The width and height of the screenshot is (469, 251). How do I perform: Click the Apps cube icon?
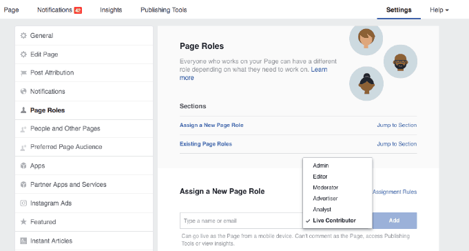pos(23,165)
